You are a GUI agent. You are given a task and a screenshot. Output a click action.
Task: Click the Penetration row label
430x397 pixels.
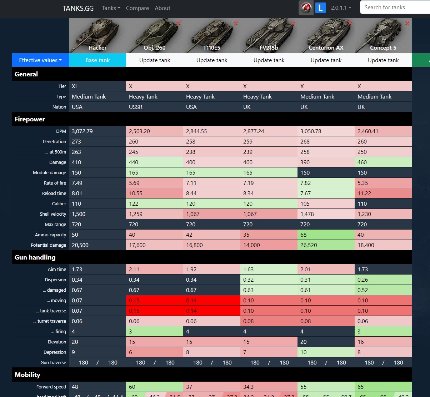54,141
